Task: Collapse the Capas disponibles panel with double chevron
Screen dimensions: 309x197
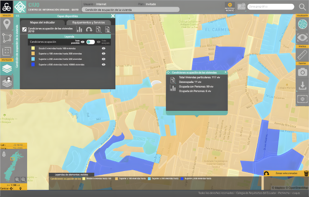Action: (x=17, y=16)
